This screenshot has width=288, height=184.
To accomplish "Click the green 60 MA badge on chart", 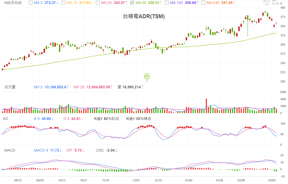I will pyautogui.click(x=147, y=76).
